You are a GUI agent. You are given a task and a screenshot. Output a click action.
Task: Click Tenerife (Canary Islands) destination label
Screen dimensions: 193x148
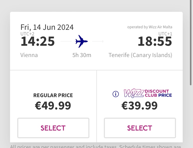pyautogui.click(x=140, y=55)
